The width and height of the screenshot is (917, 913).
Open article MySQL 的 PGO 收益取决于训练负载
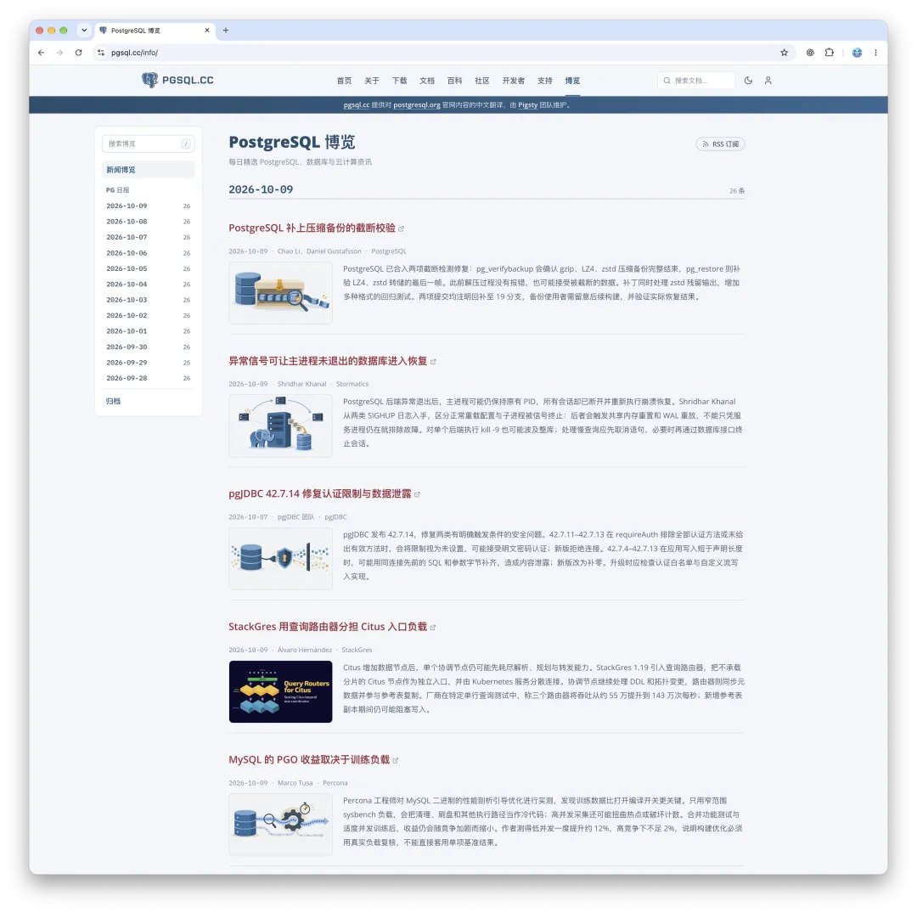click(309, 760)
